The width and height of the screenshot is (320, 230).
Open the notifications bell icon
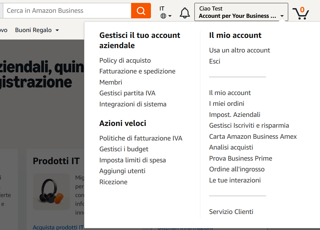(185, 13)
